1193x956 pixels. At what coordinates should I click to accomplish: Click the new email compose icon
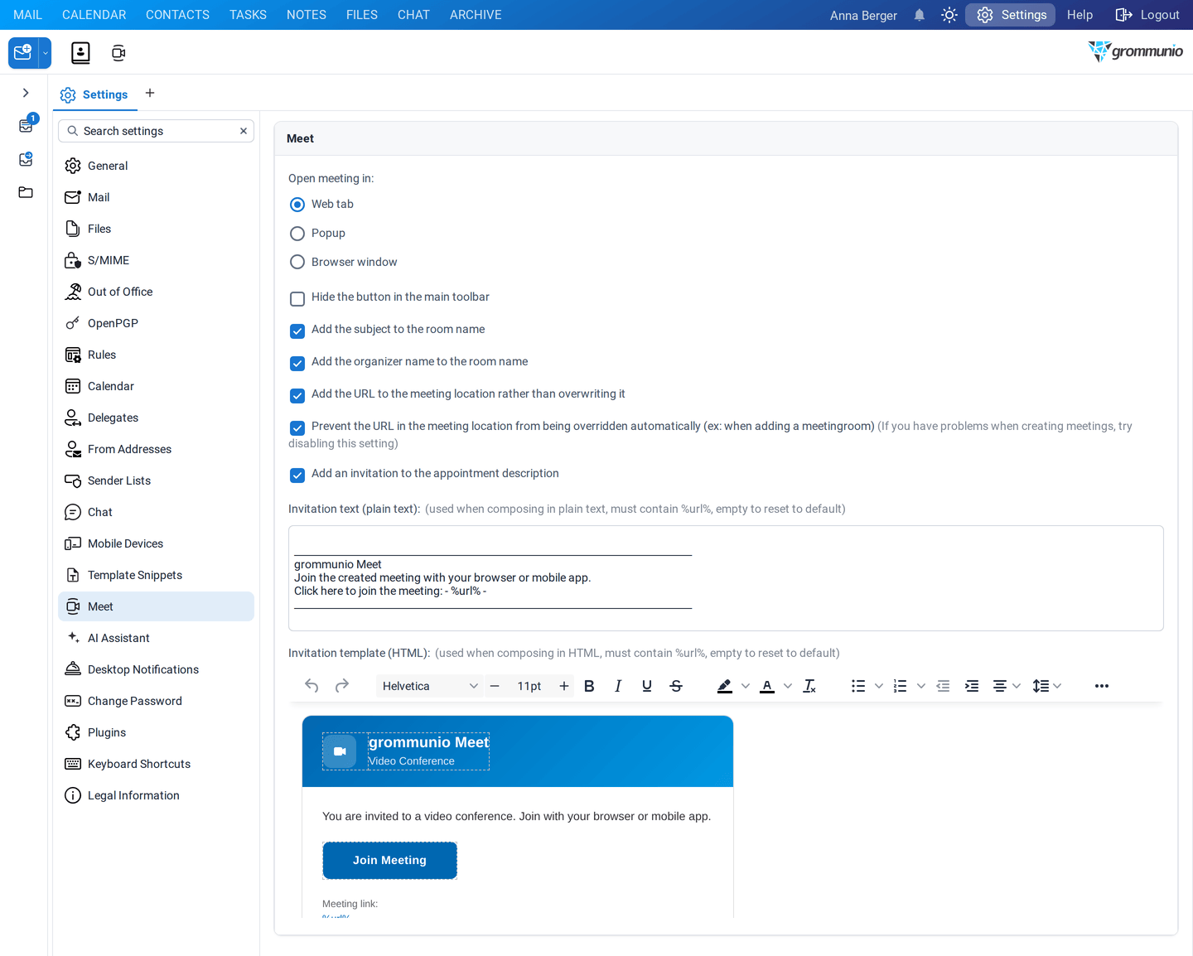(x=23, y=53)
